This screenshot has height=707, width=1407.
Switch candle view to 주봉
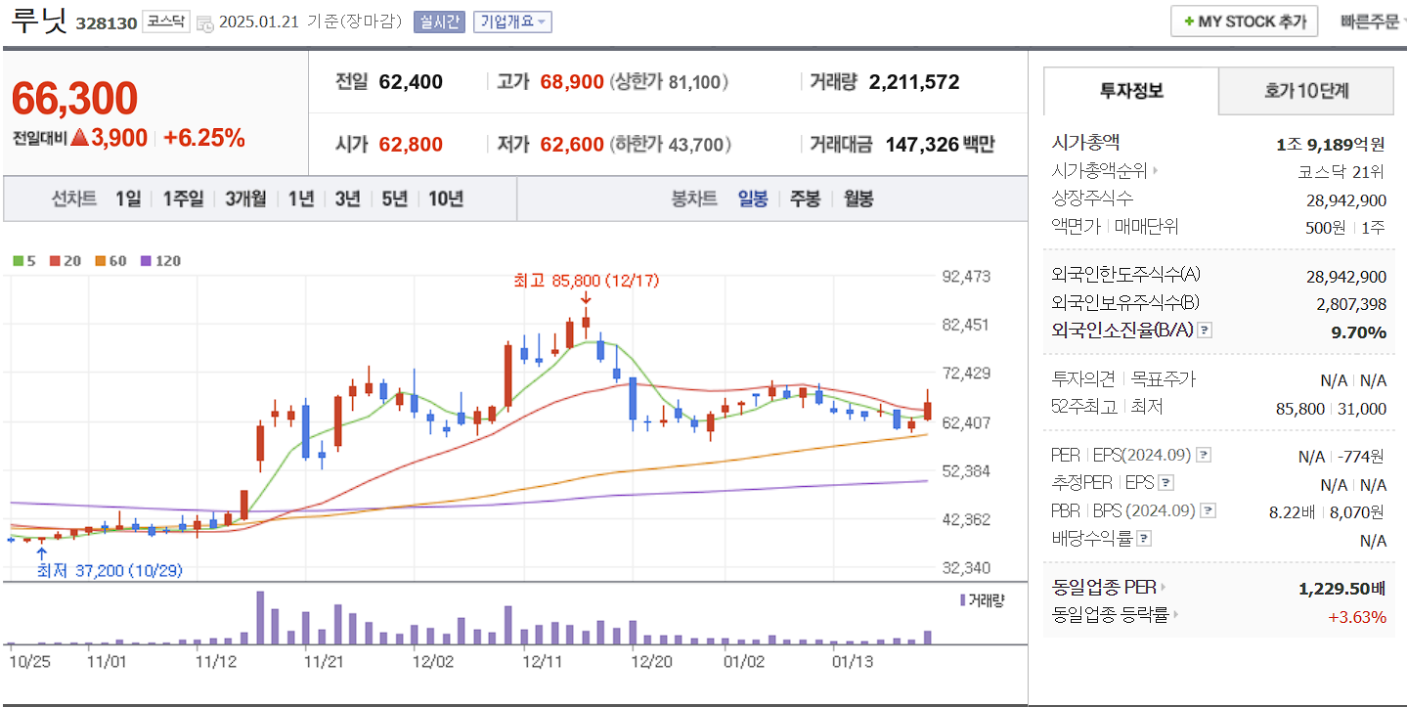(x=804, y=198)
